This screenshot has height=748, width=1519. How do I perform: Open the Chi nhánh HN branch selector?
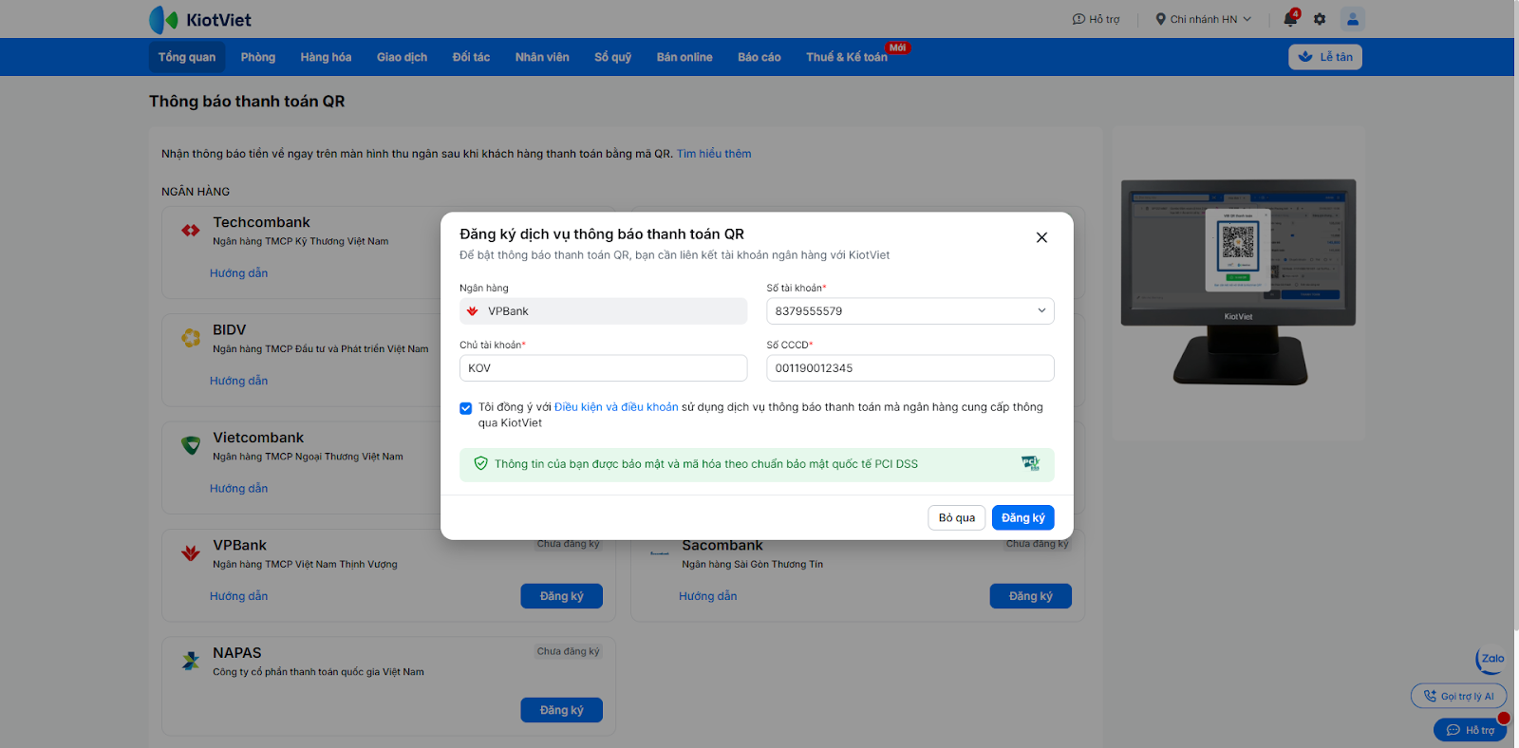coord(1203,19)
